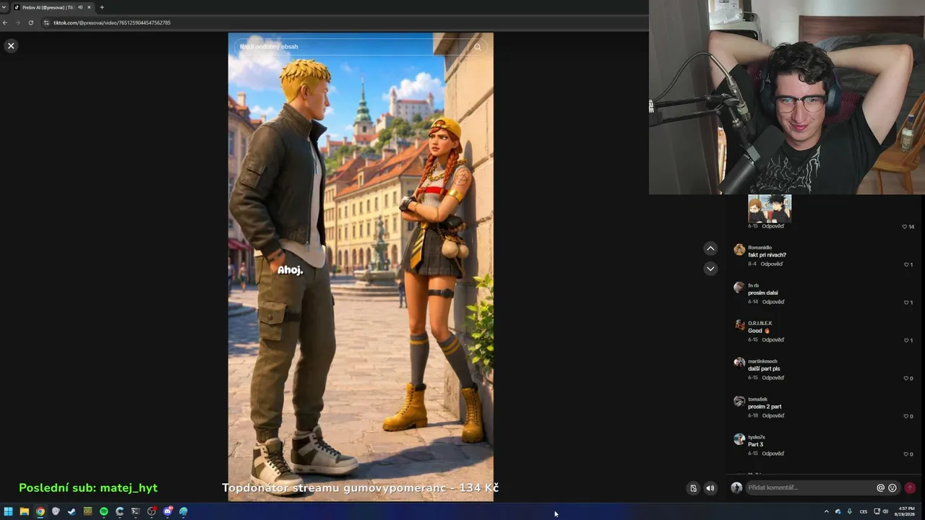Image resolution: width=925 pixels, height=520 pixels.
Task: Go to next video with down arrow
Action: tap(710, 269)
